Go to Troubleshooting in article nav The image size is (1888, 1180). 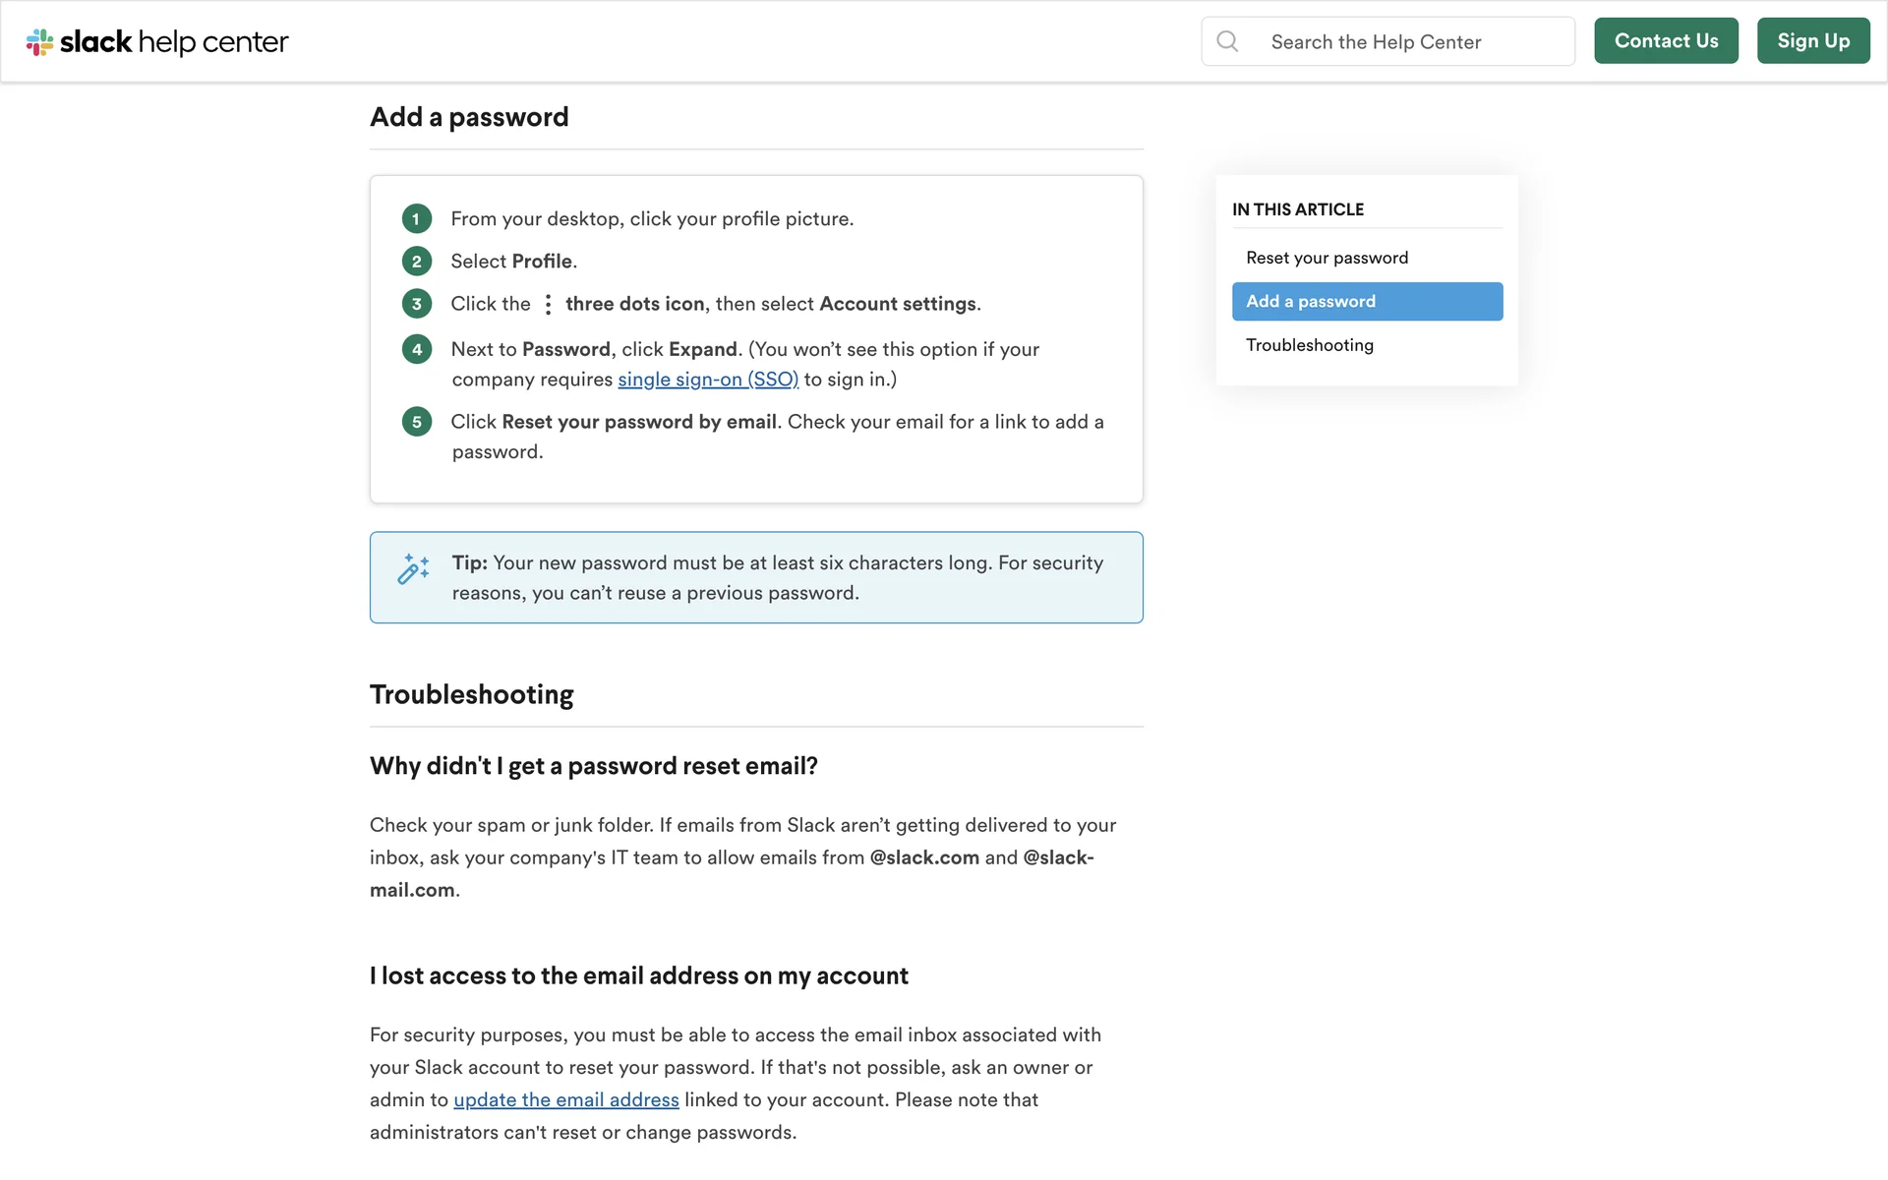(1309, 345)
